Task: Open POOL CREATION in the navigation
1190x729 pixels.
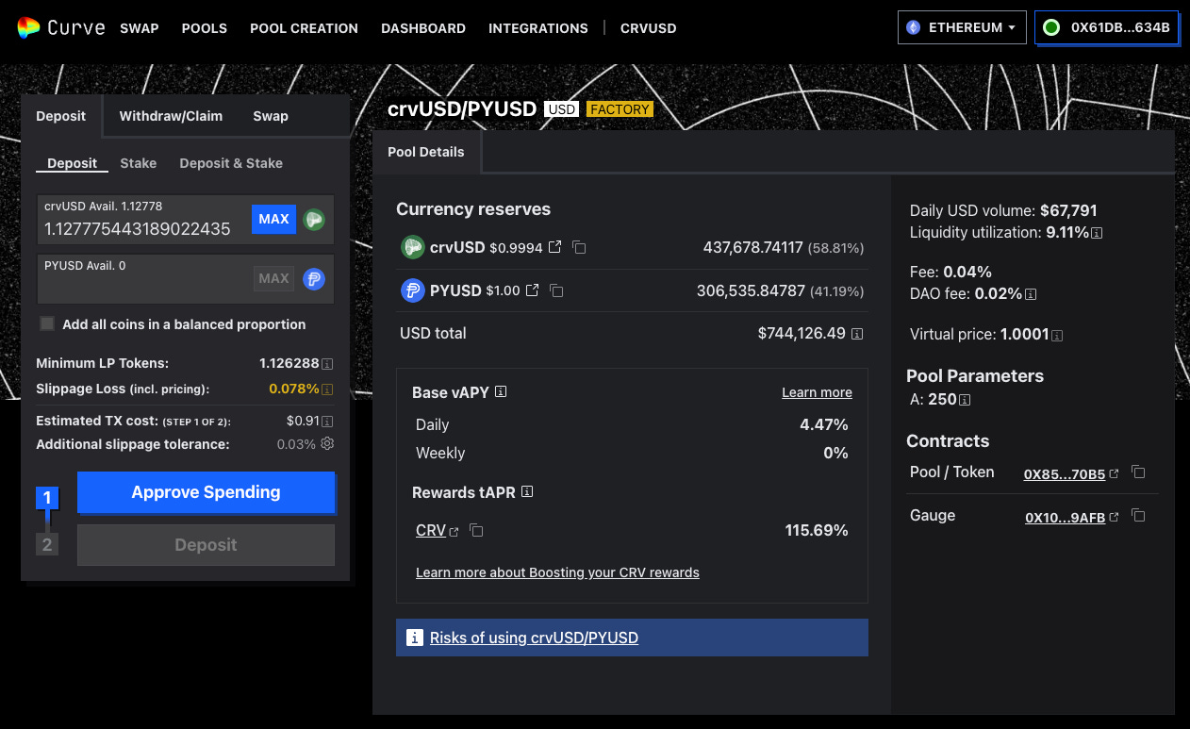Action: pyautogui.click(x=304, y=28)
